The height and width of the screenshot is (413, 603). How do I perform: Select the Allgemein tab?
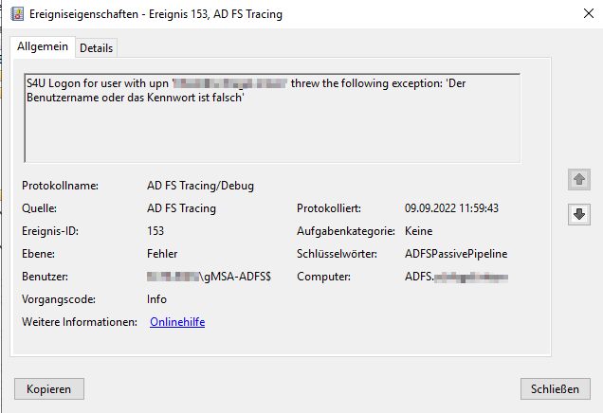point(43,46)
